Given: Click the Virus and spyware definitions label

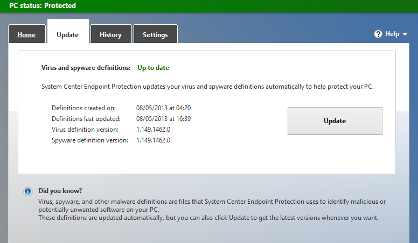Looking at the screenshot, I should click(86, 68).
